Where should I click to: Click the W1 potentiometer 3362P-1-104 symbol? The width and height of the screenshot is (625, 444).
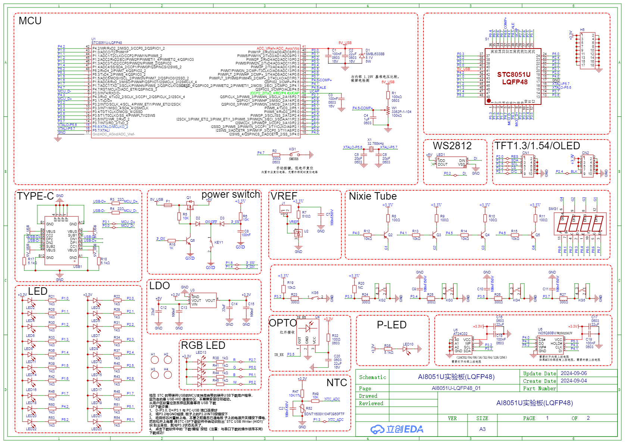click(388, 111)
